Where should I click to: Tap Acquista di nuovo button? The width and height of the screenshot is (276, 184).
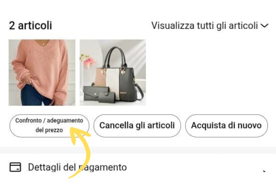click(x=226, y=126)
